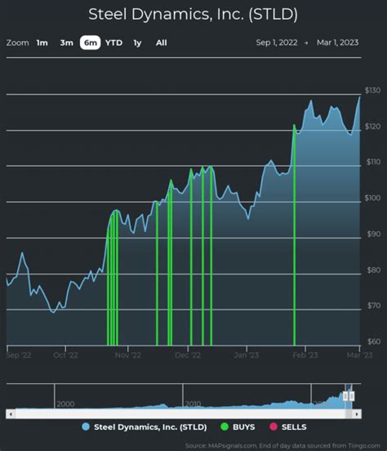
Task: Select the 3m zoom range
Action: 66,42
